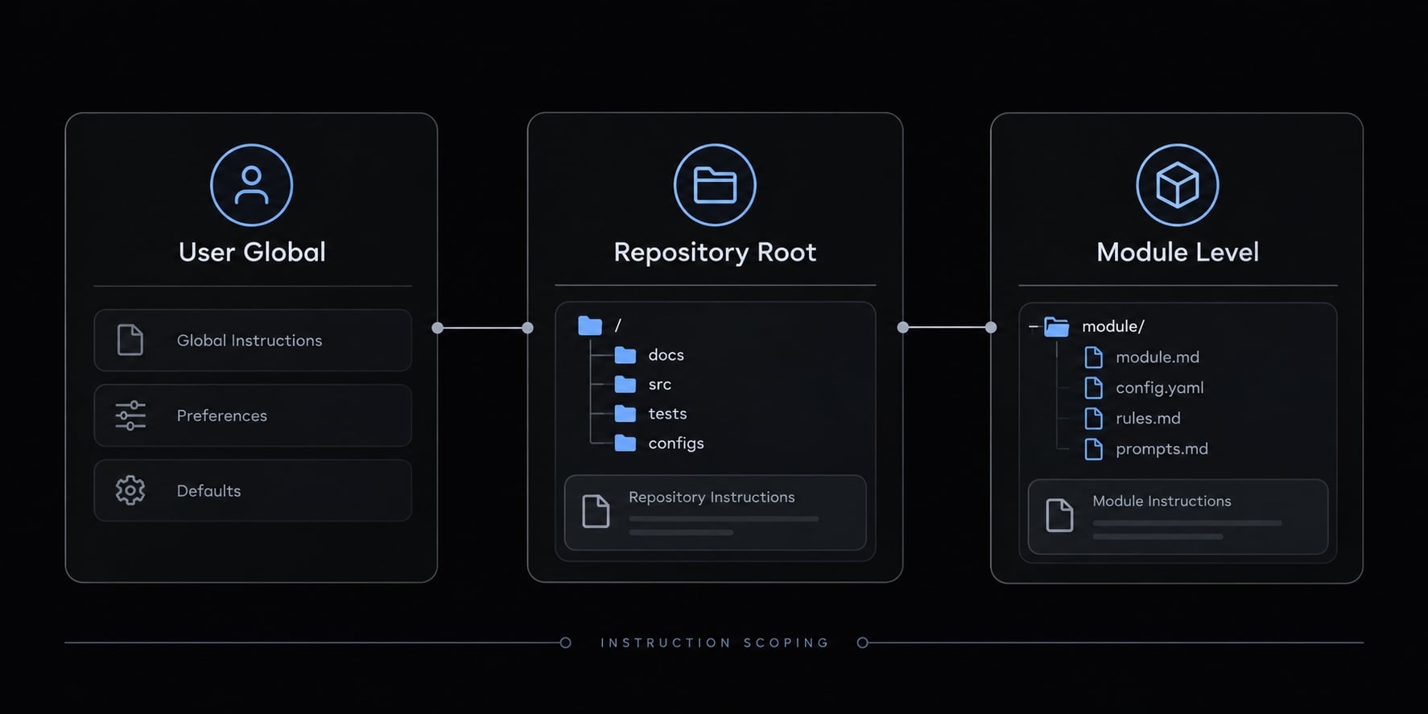Click the tests folder icon

click(x=625, y=414)
